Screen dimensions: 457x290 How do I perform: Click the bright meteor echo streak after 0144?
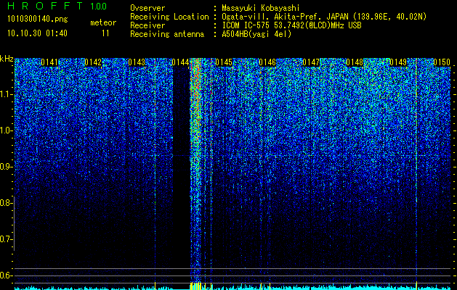pyautogui.click(x=196, y=169)
